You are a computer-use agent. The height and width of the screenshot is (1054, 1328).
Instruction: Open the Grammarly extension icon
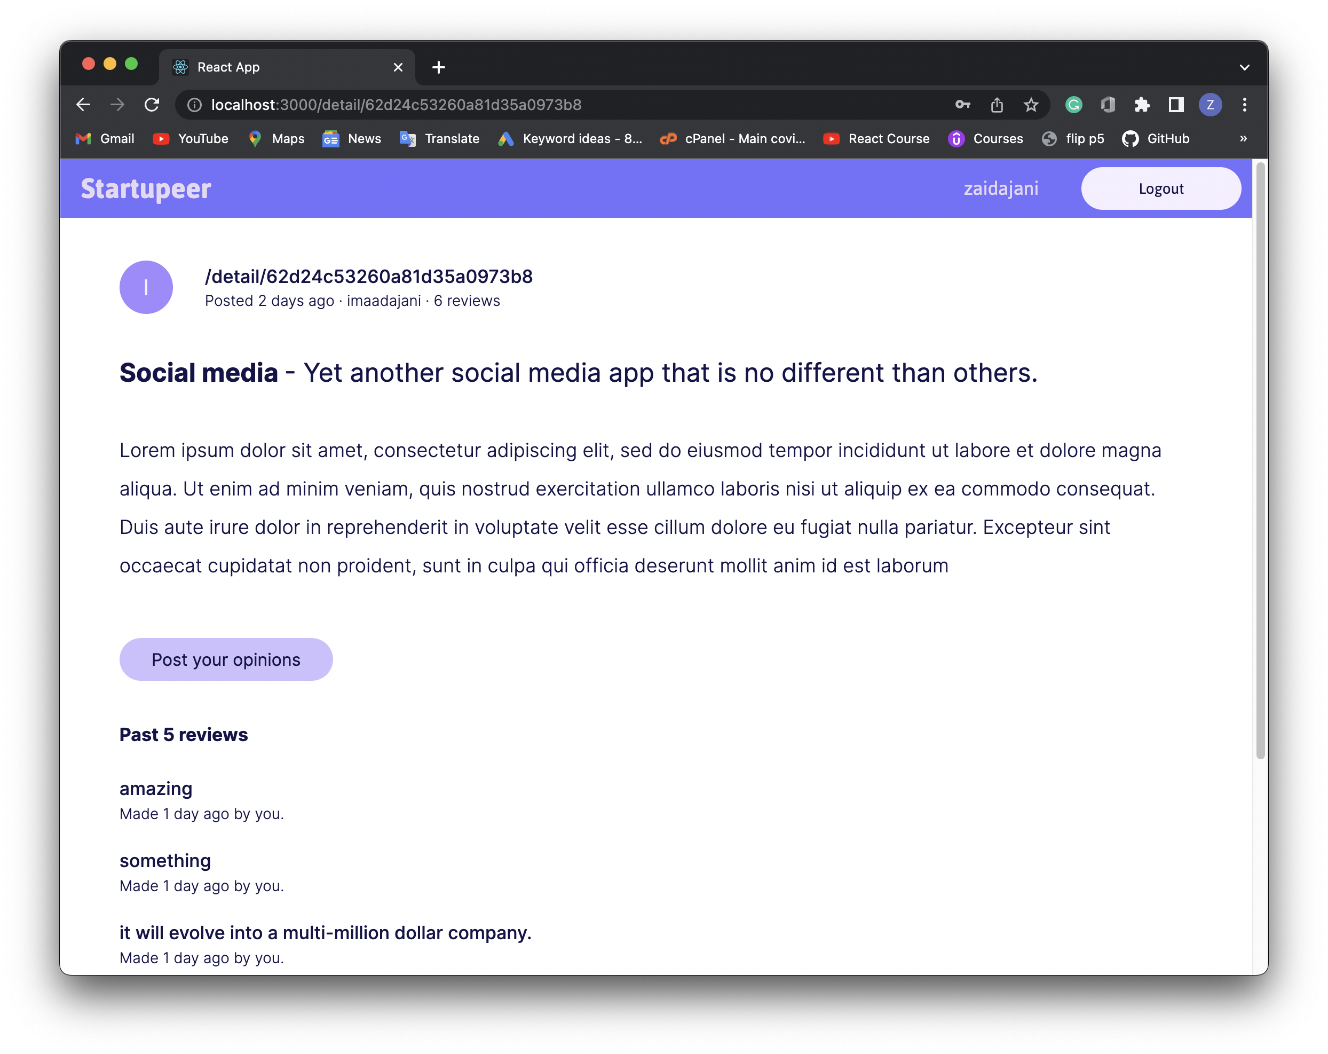coord(1073,105)
